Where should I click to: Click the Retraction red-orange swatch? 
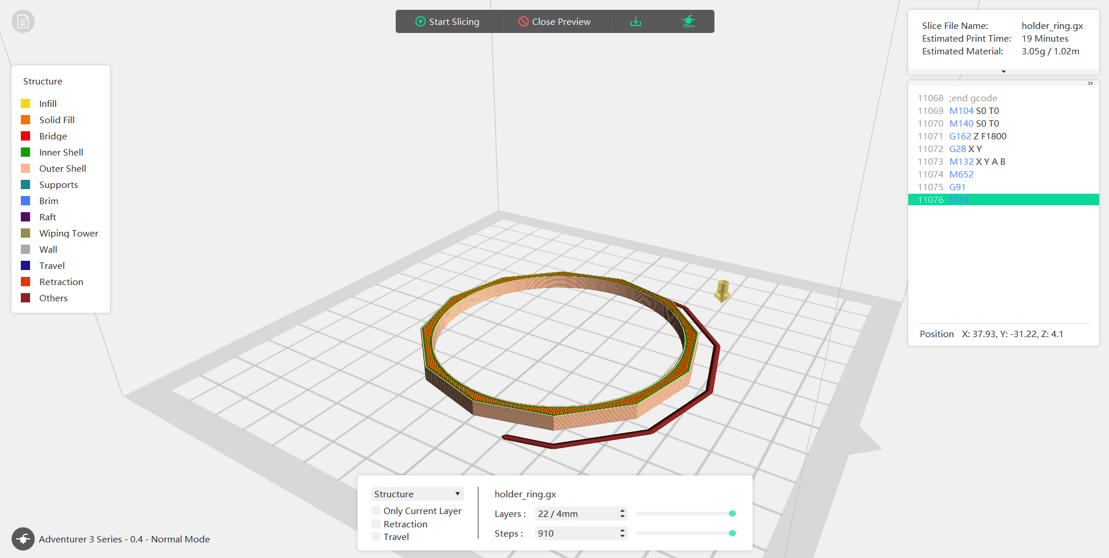pos(25,282)
